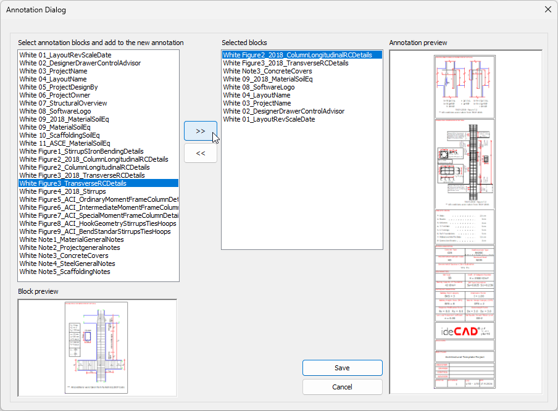Choose White 02_DesignerDrawerControlAdvisor in Selected blocks
The width and height of the screenshot is (558, 411).
pyautogui.click(x=283, y=111)
